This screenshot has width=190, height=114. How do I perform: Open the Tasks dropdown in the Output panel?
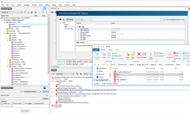pos(88,74)
